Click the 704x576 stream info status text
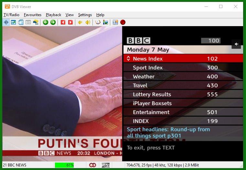Image resolution: width=246 pixels, height=170 pixels. click(163, 165)
